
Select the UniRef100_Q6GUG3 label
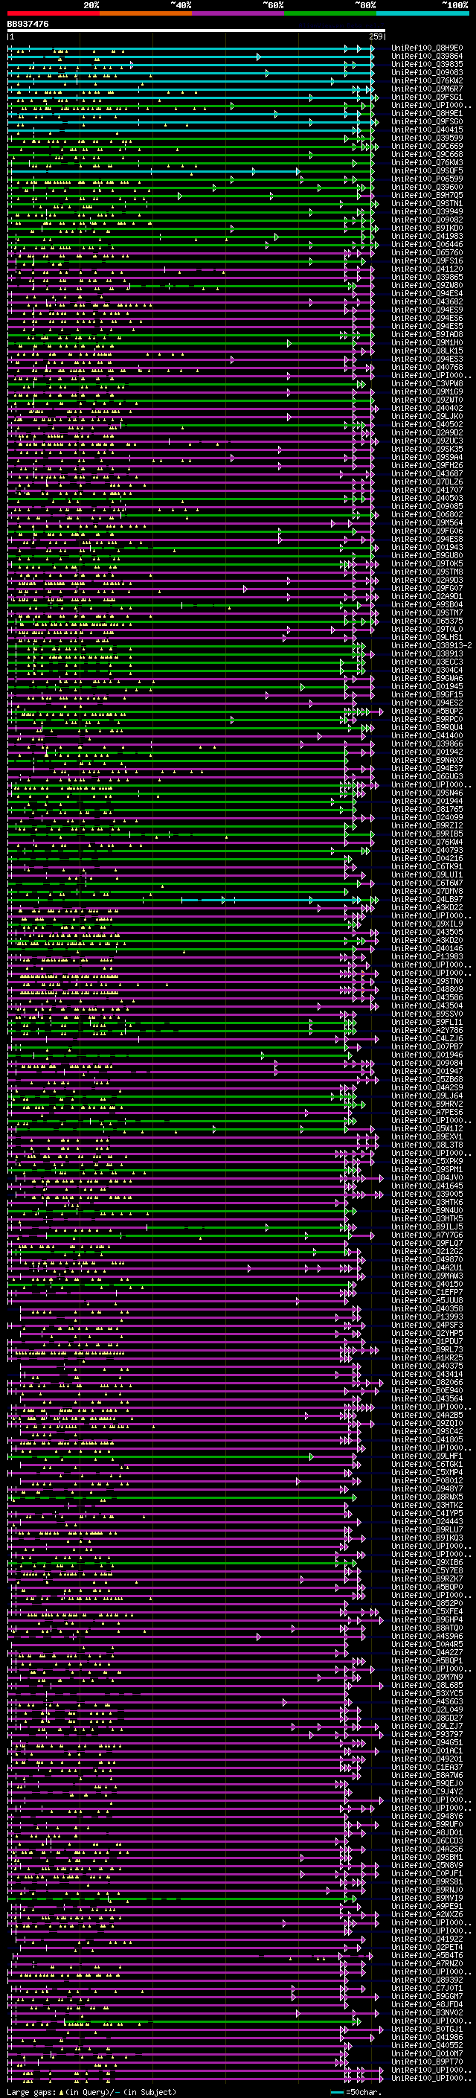(x=427, y=776)
